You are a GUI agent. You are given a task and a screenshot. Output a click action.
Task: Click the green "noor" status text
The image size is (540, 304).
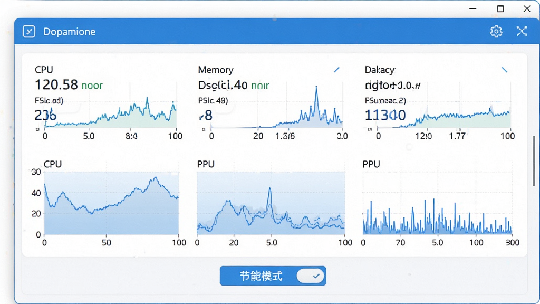92,85
